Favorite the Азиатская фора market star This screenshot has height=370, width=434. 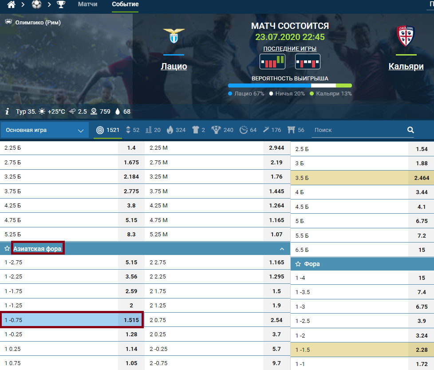7,249
